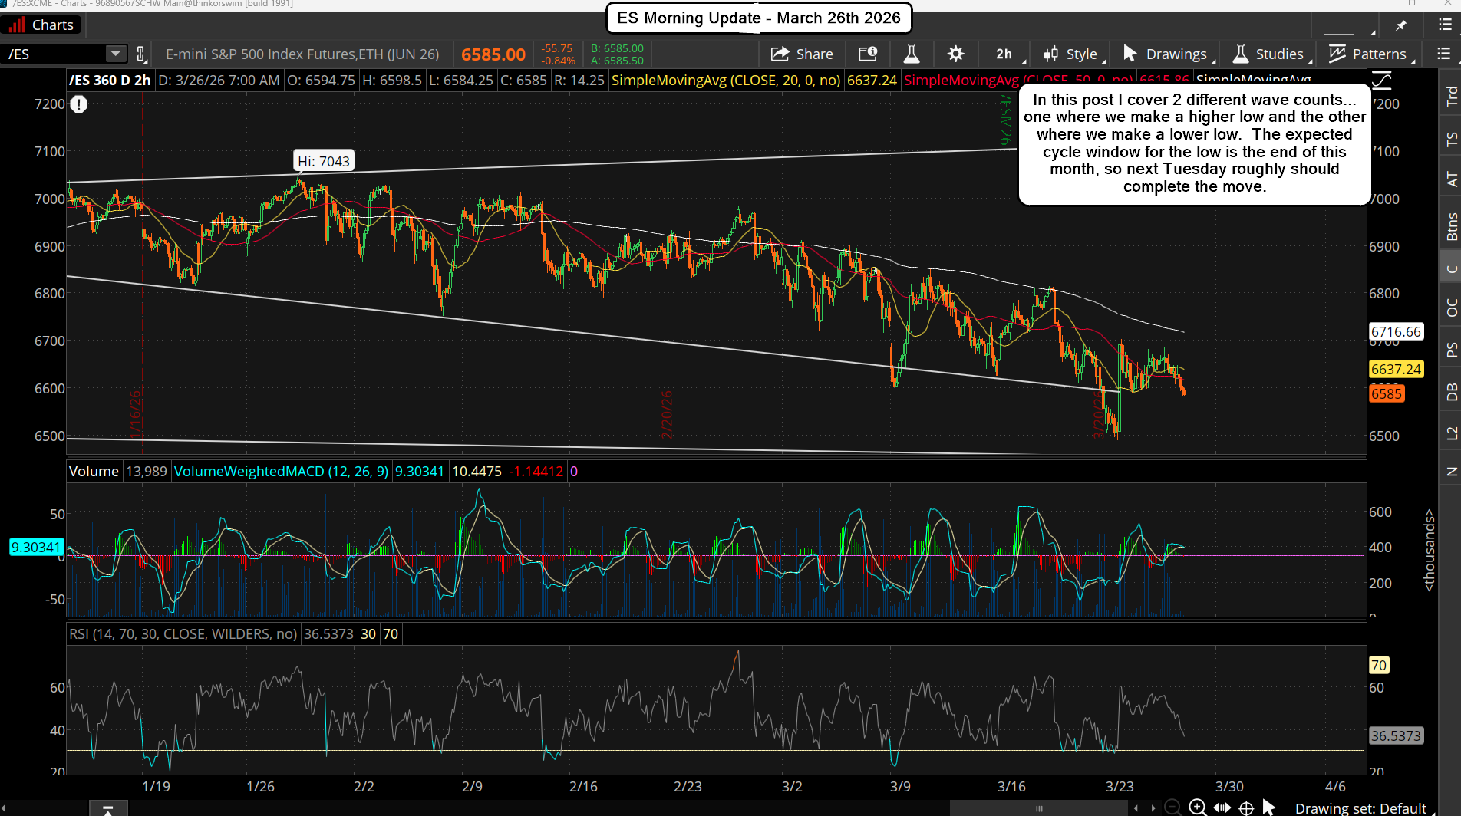Click the Edit Studies flask icon
The image size is (1461, 816).
[x=912, y=54]
